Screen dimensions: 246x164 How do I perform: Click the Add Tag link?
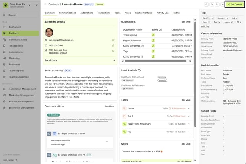point(205,26)
